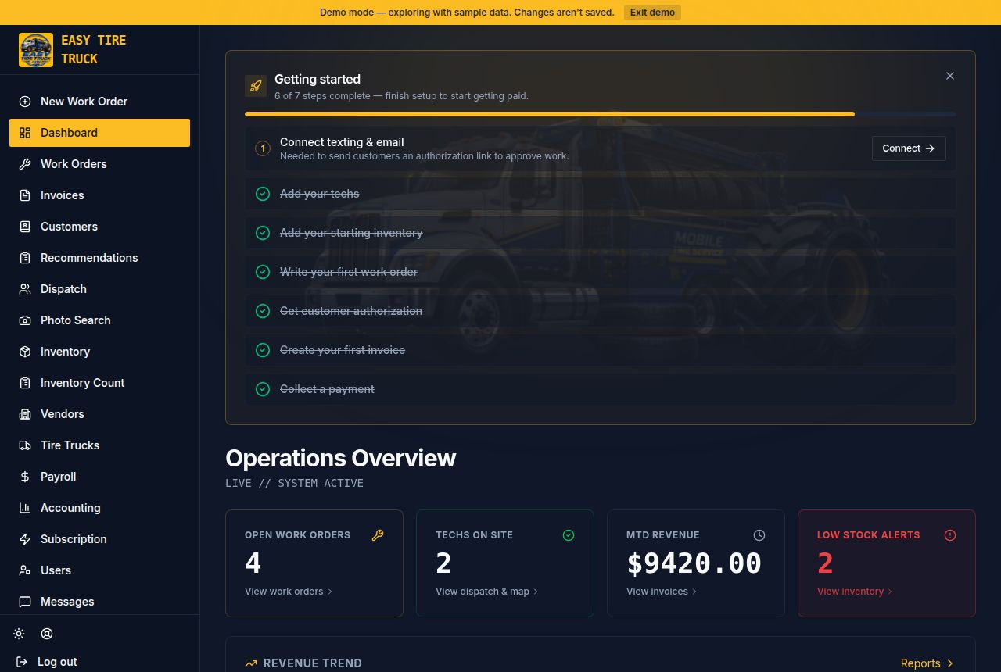Click the Easy Tire Truck logo image
This screenshot has width=1001, height=672.
coord(36,50)
